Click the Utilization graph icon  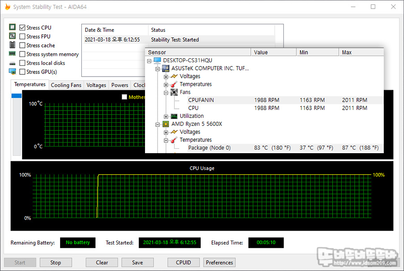[x=174, y=116]
